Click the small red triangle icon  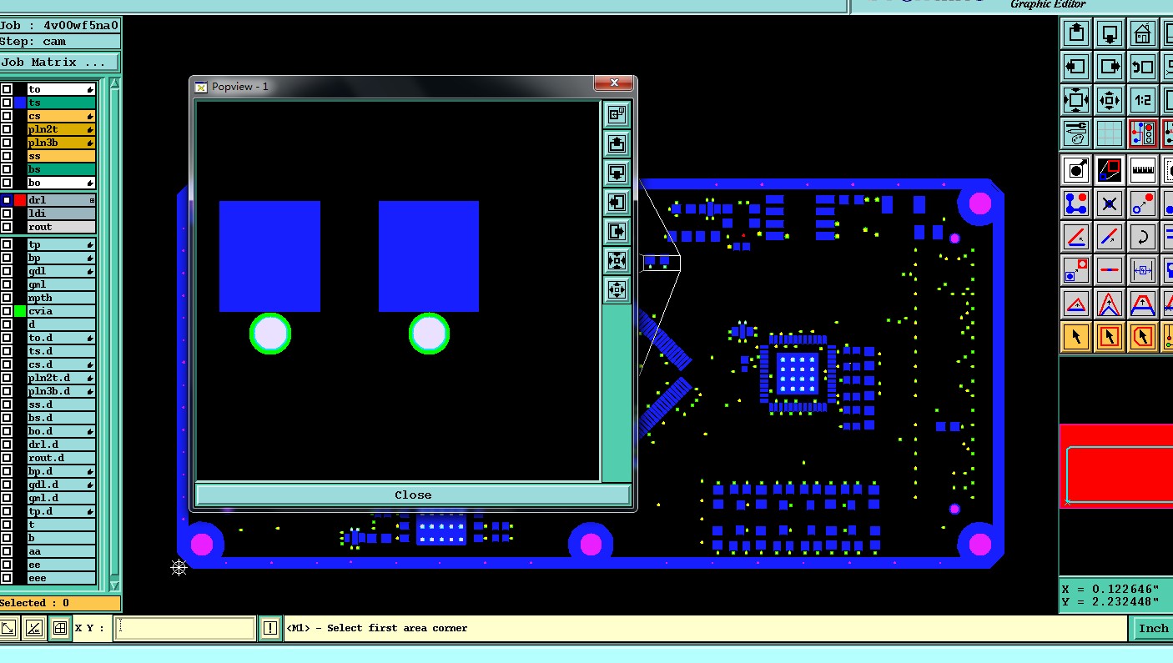pyautogui.click(x=1076, y=304)
